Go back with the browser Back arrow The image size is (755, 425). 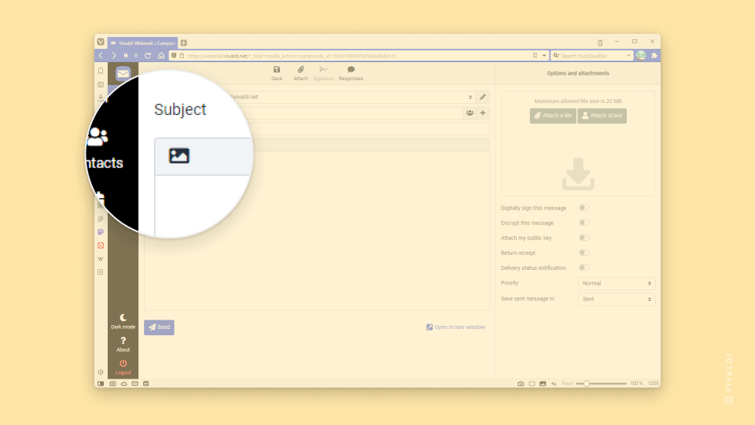click(x=101, y=55)
